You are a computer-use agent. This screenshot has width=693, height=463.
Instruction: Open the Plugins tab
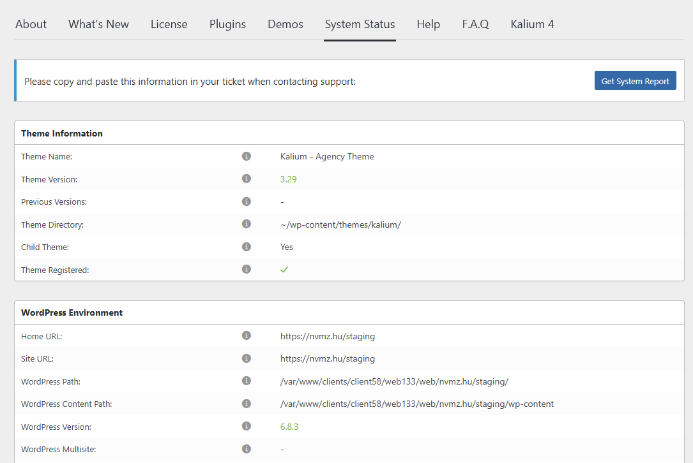(x=227, y=24)
